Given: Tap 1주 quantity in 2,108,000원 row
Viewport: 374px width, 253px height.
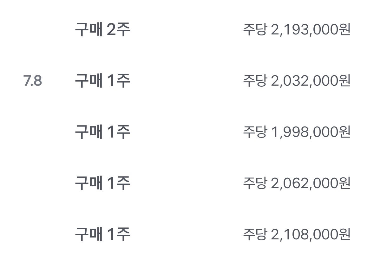Looking at the screenshot, I should (119, 234).
